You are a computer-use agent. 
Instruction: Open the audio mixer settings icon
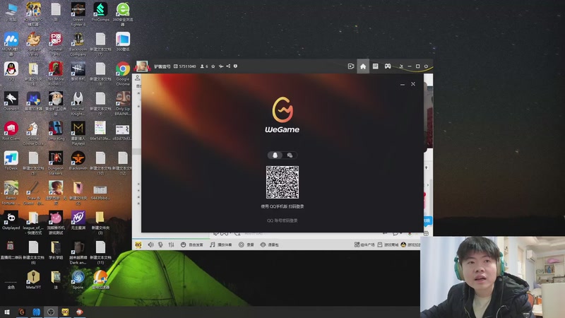coord(171,245)
